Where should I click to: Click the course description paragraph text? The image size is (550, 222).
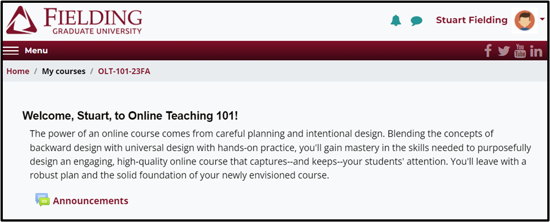pyautogui.click(x=280, y=155)
